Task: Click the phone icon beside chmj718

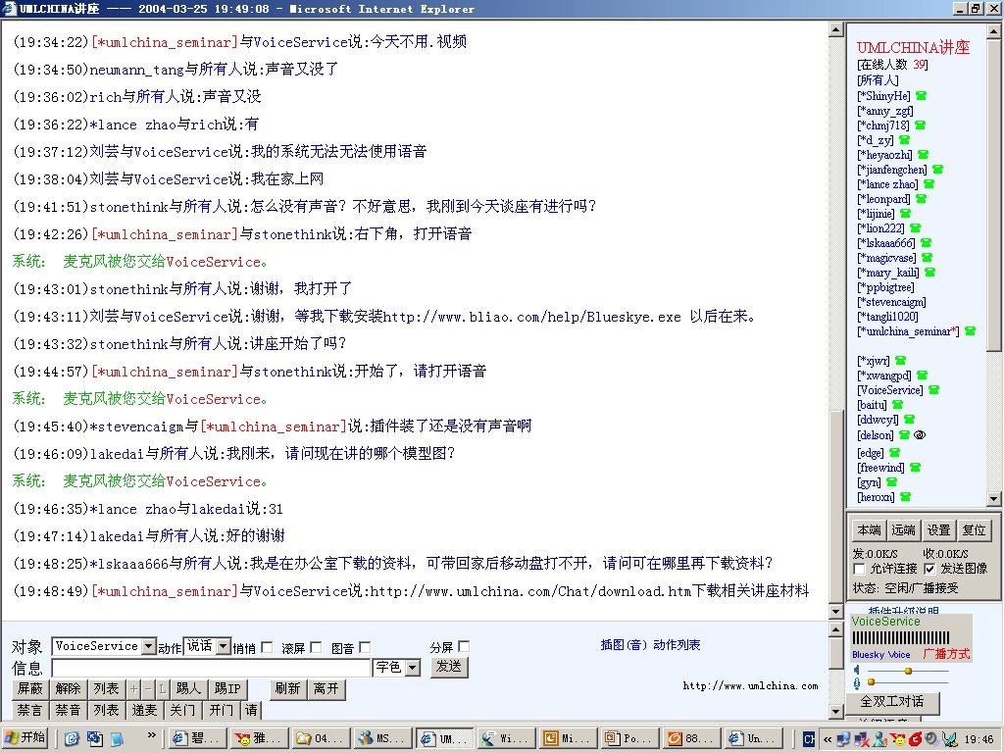Action: (920, 125)
